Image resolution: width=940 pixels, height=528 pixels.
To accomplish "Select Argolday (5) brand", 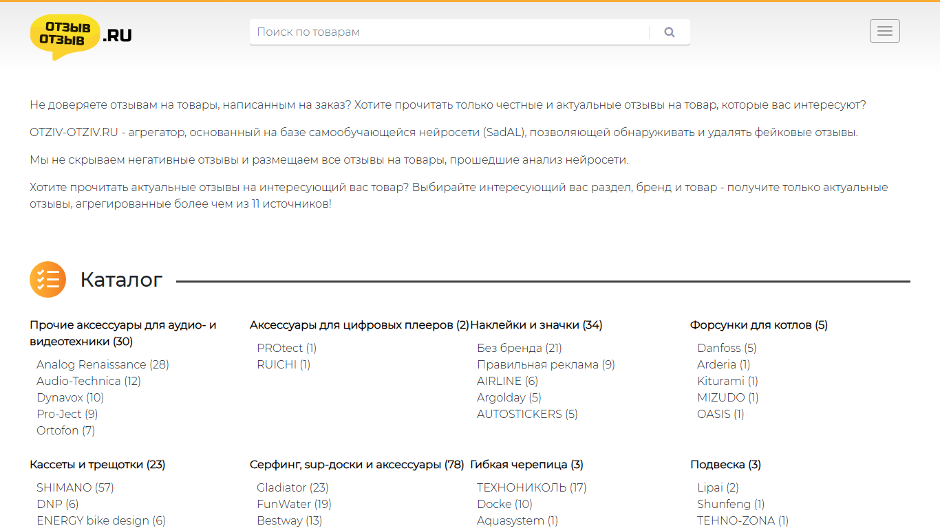I will point(509,397).
